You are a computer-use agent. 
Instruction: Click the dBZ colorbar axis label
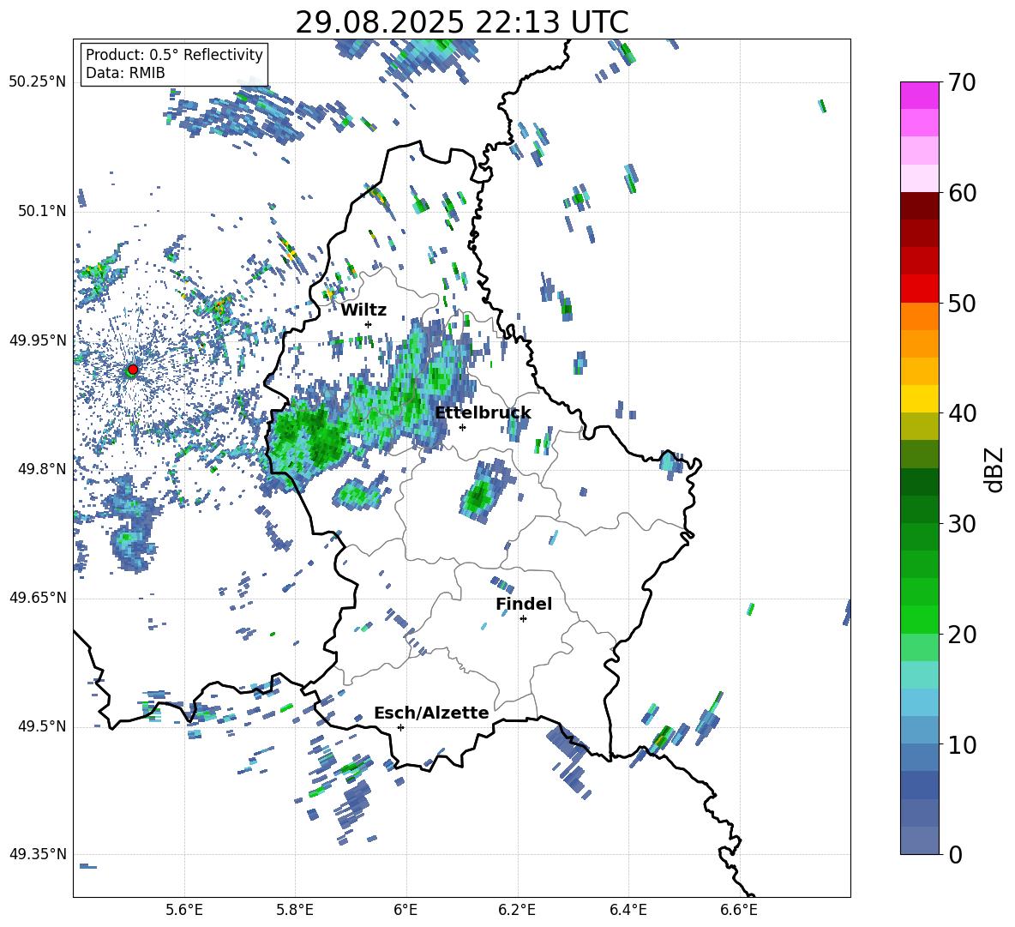point(995,469)
